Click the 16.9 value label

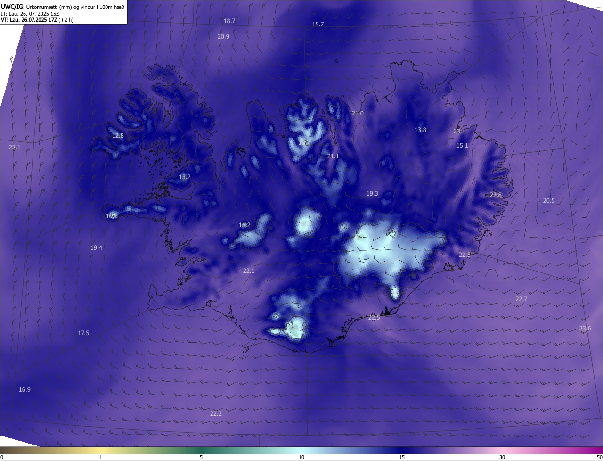click(24, 389)
